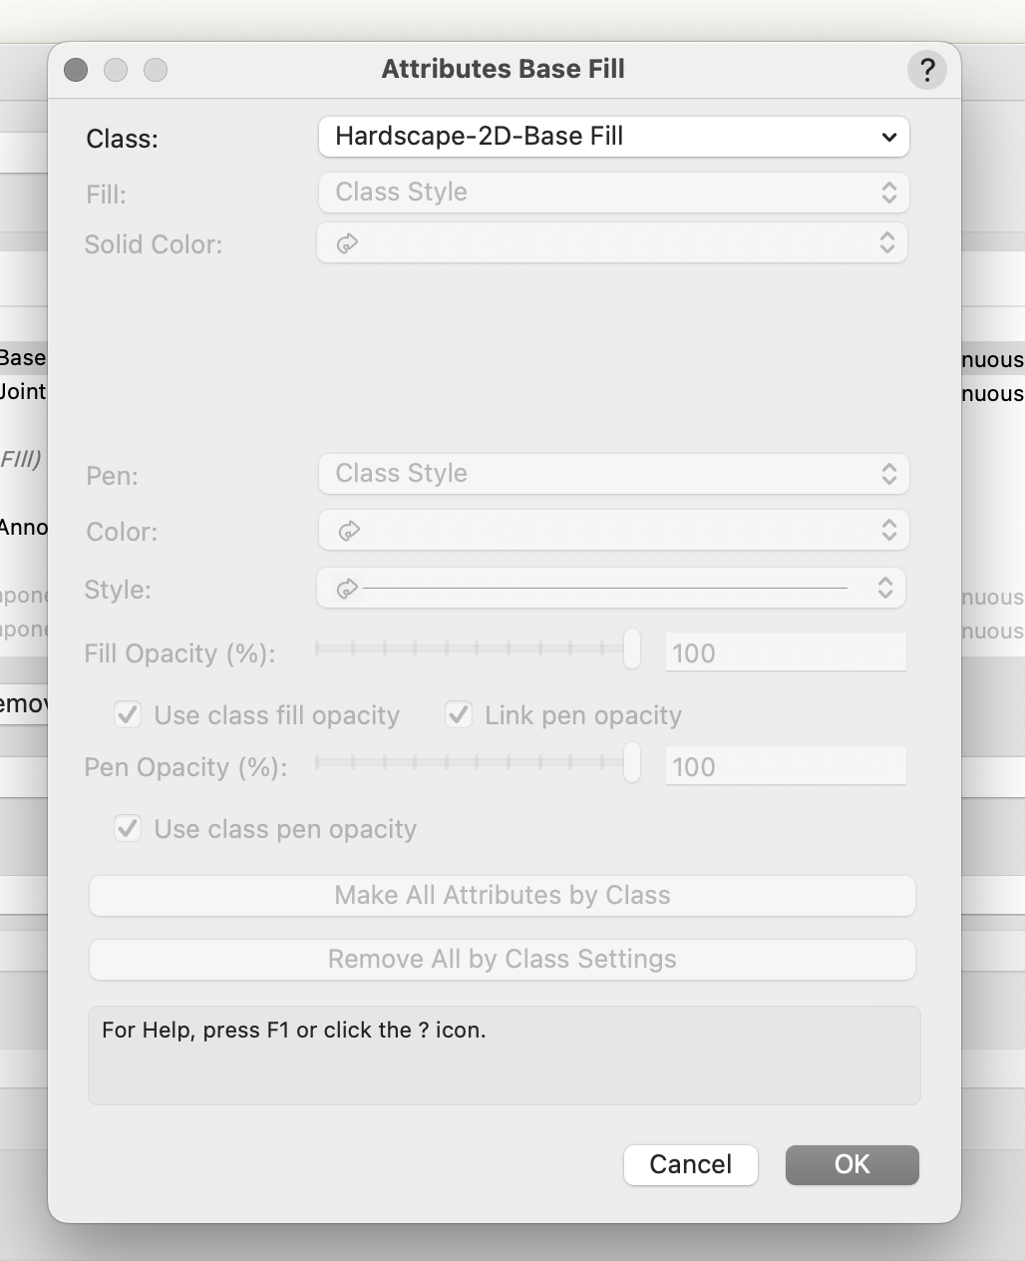Click the by-class arrow icon in line Style
The height and width of the screenshot is (1261, 1025).
click(347, 589)
